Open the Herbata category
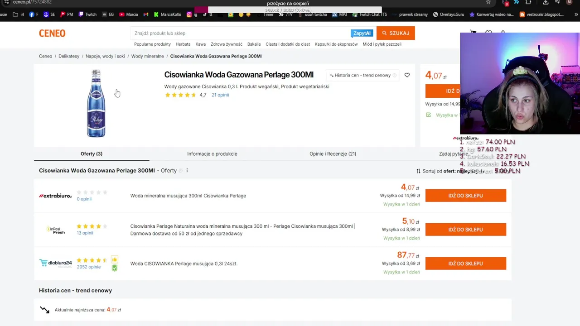Screen dimensions: 580x326 pos(183,44)
